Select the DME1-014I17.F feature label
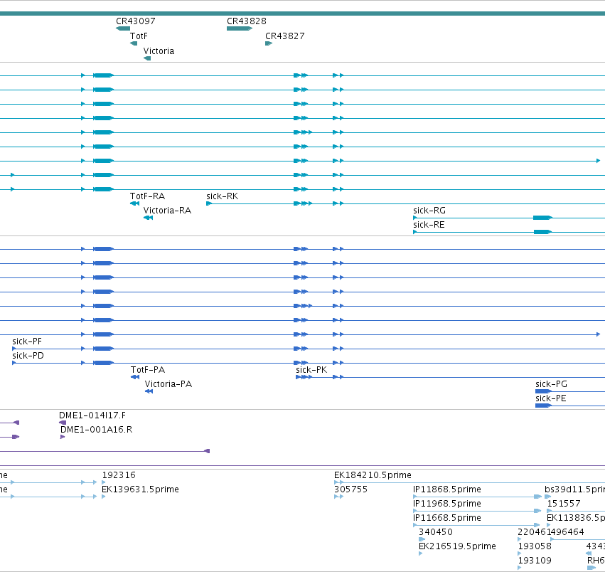605x572 pixels. click(x=92, y=415)
